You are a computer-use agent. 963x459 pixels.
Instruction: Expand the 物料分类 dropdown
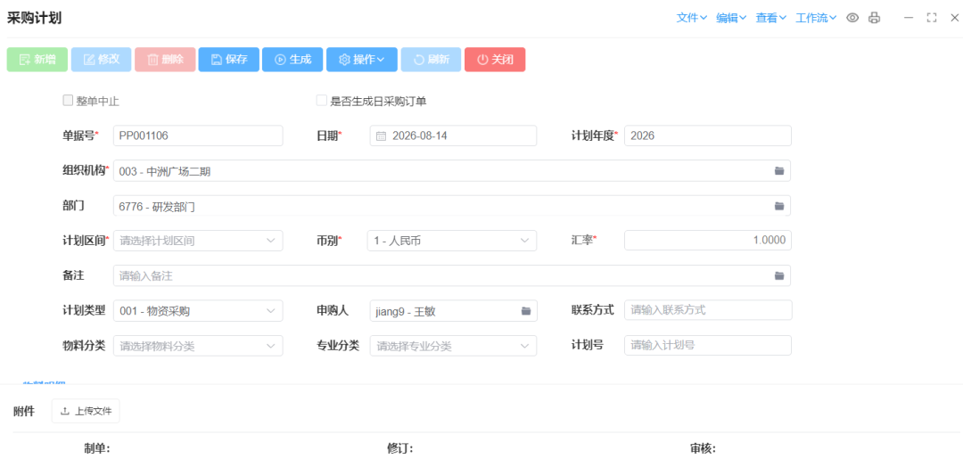click(271, 346)
